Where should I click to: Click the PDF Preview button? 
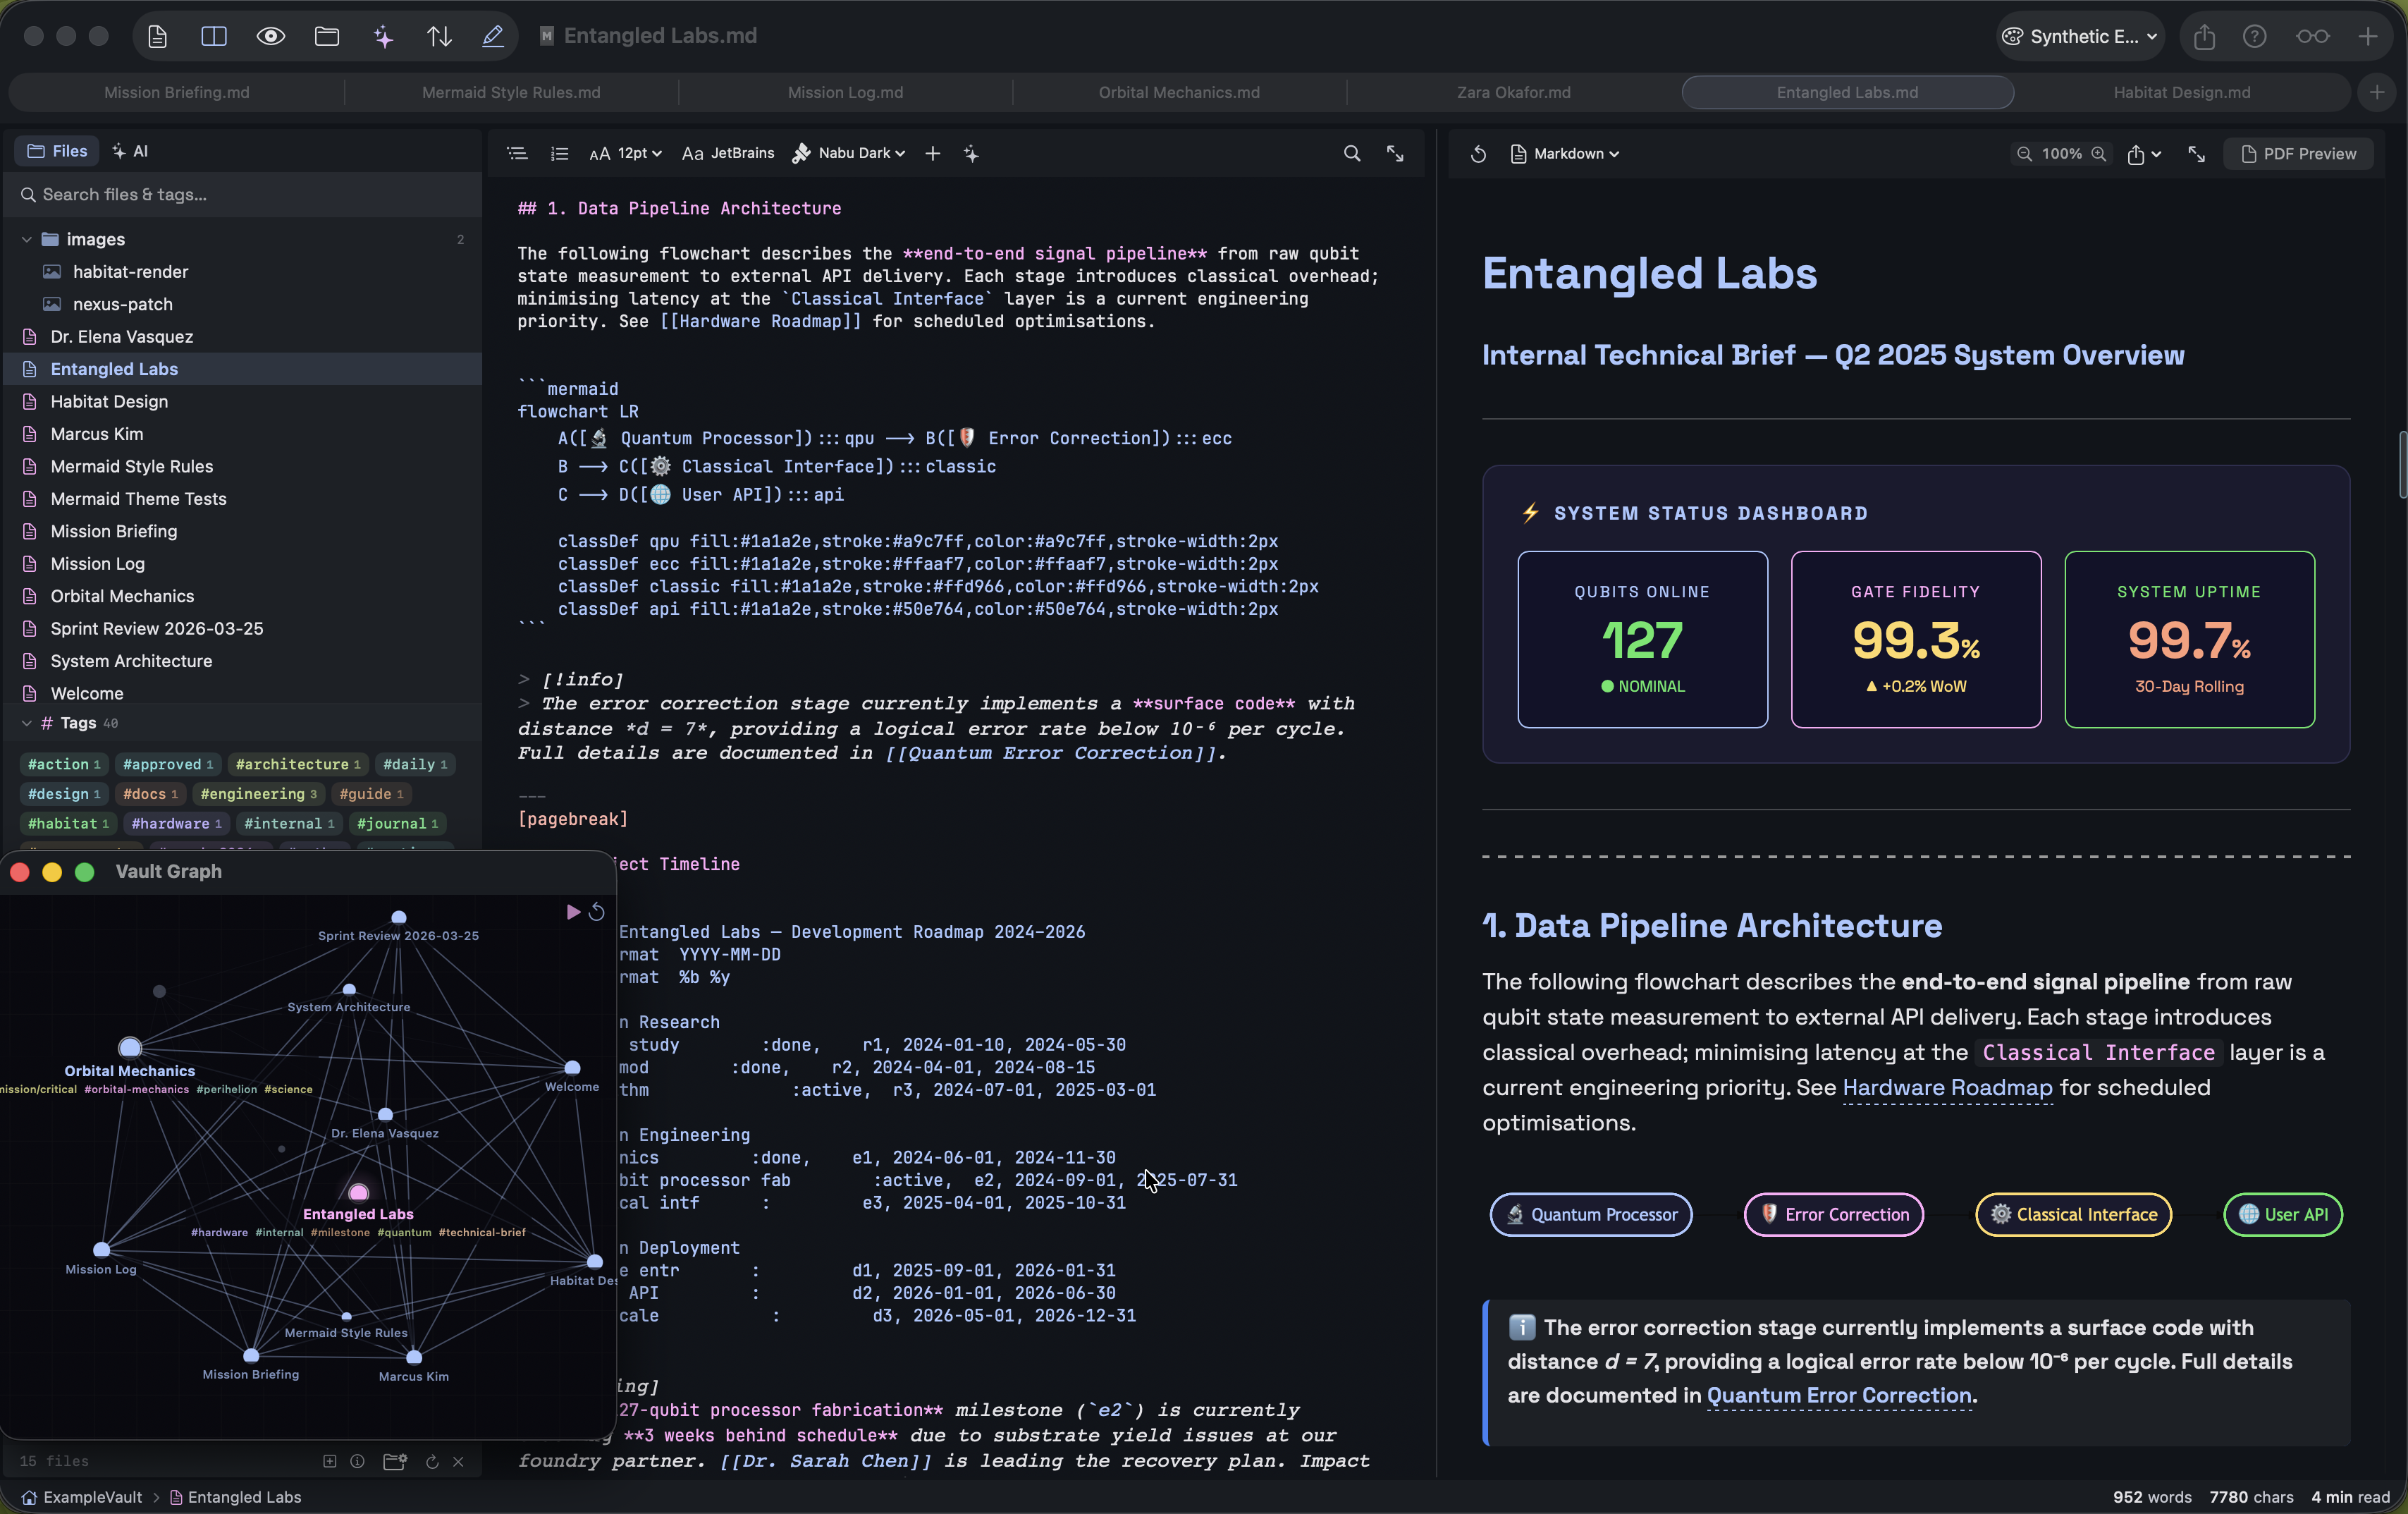(2298, 153)
